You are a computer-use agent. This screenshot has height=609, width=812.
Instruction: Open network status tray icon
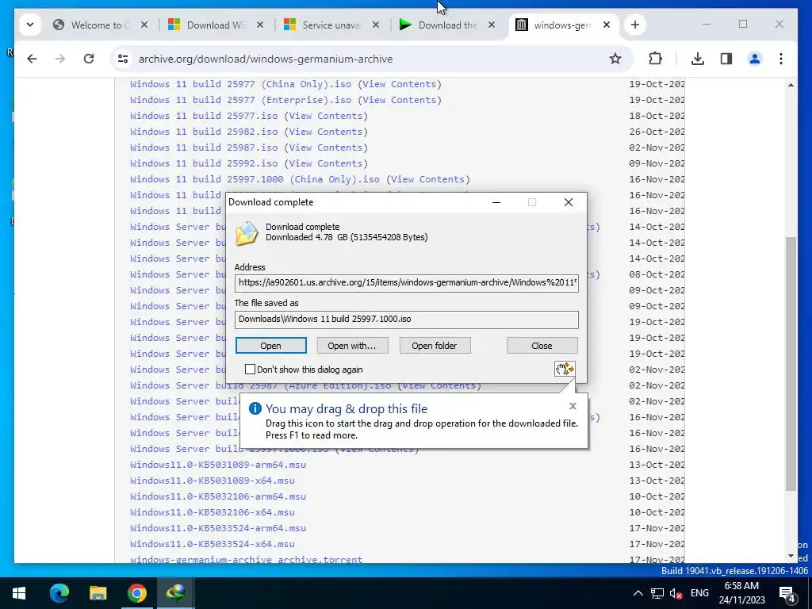point(657,593)
